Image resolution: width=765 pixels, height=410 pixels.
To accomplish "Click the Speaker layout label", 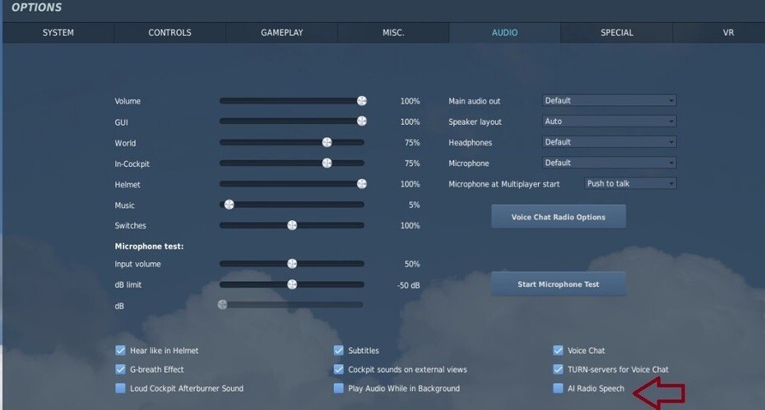I will tap(475, 122).
